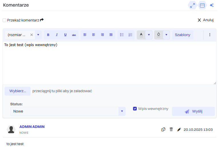Open the more options kebab menu
The height and width of the screenshot is (156, 218).
pyautogui.click(x=210, y=35)
